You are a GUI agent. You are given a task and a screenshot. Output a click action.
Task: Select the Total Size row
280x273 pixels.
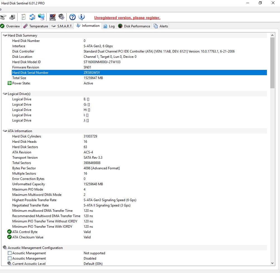pyautogui.click(x=139, y=78)
